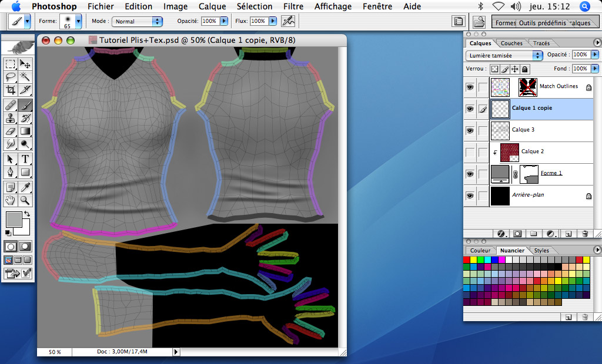Select the Rectangle shape tool

coord(25,172)
